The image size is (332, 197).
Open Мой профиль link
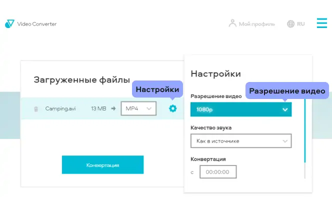pyautogui.click(x=256, y=24)
